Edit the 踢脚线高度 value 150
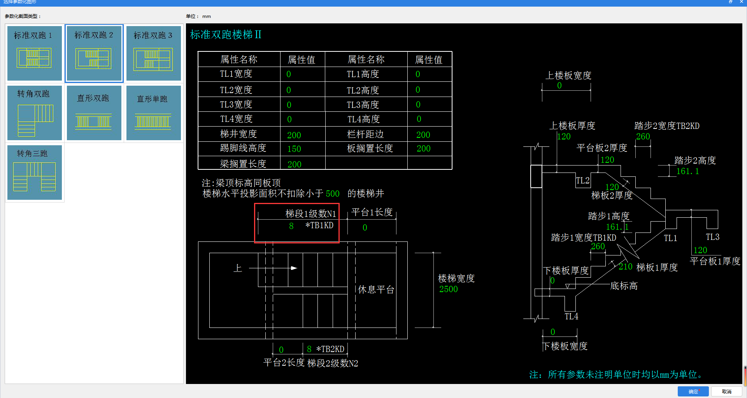The image size is (747, 398). [294, 149]
